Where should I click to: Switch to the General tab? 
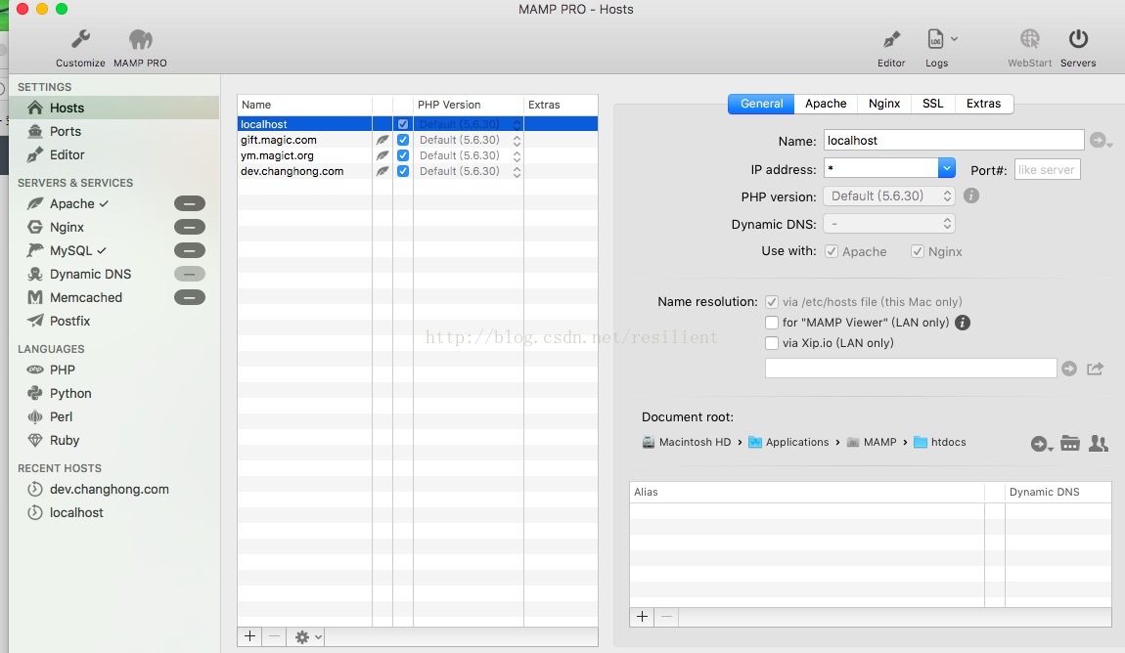pyautogui.click(x=761, y=104)
